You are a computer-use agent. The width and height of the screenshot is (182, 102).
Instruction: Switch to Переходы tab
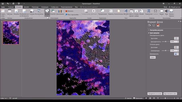tap(35, 7)
